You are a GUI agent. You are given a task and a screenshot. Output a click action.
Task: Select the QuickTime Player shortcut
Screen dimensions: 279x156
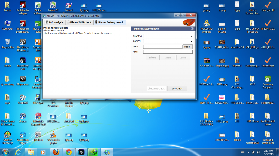click(x=23, y=138)
